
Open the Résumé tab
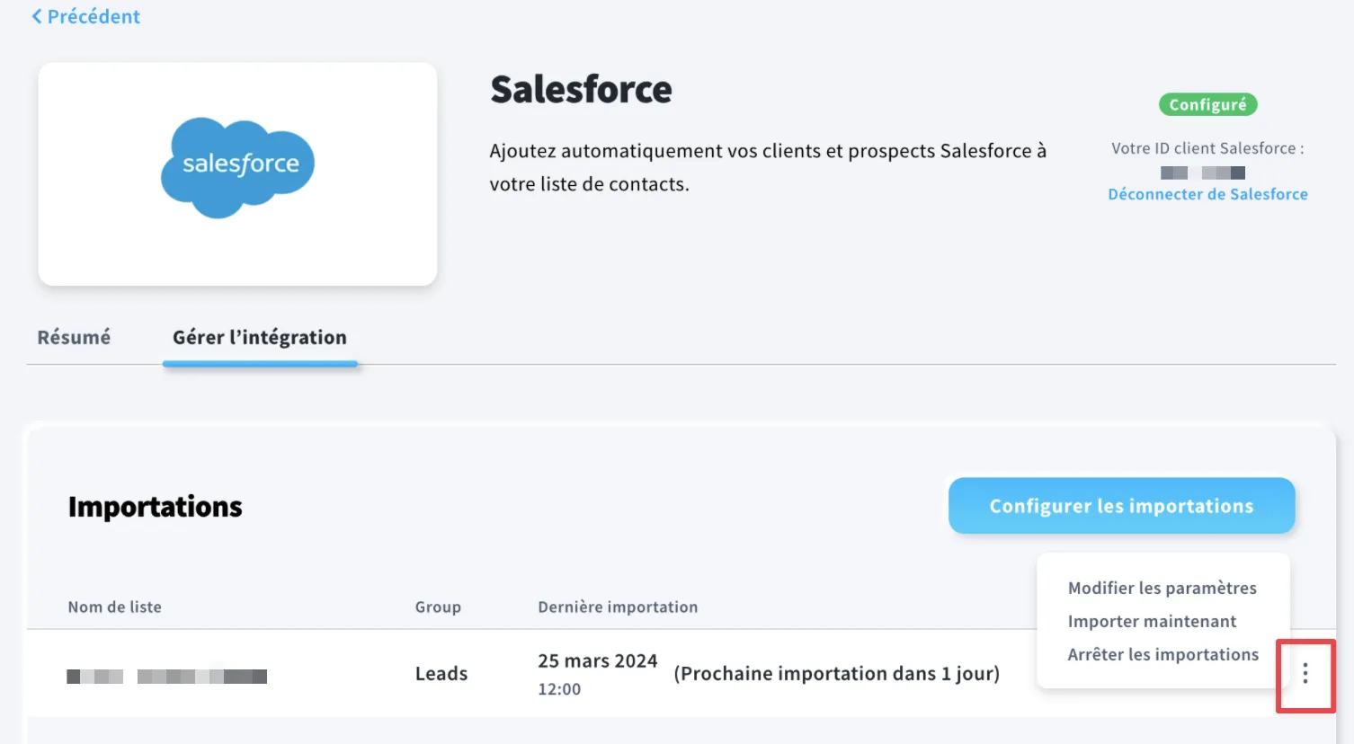[74, 338]
